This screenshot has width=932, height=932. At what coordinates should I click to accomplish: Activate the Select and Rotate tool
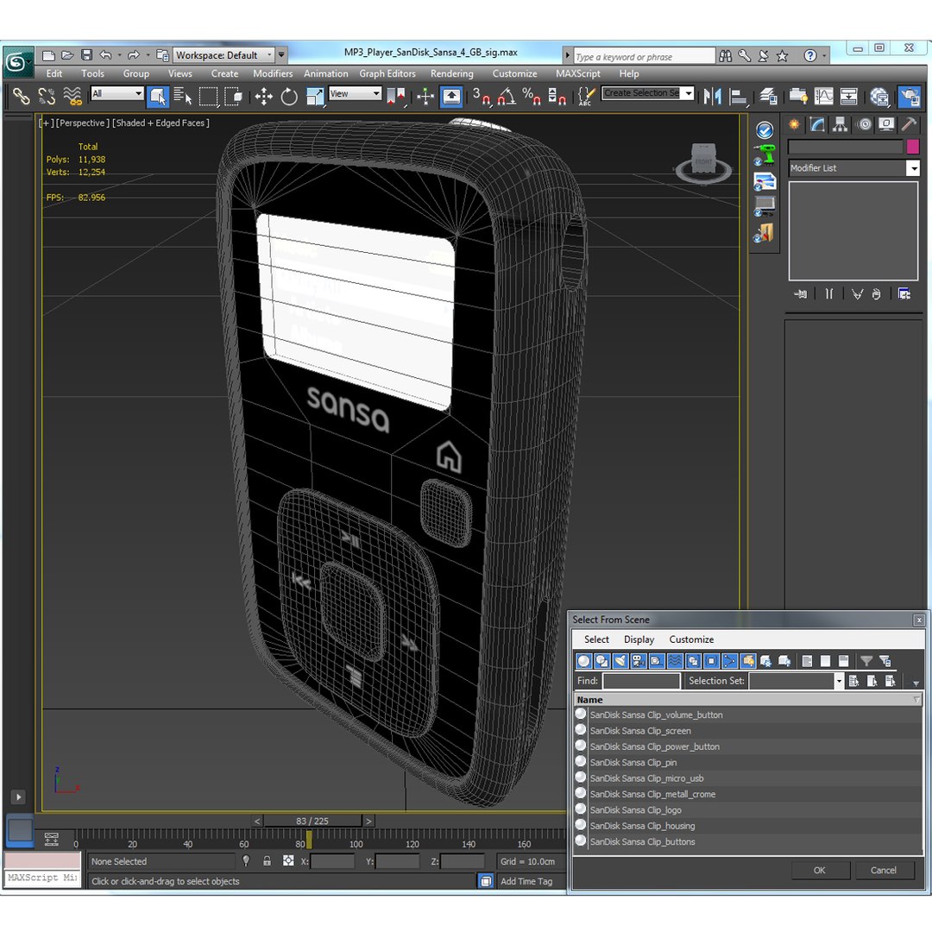[289, 97]
